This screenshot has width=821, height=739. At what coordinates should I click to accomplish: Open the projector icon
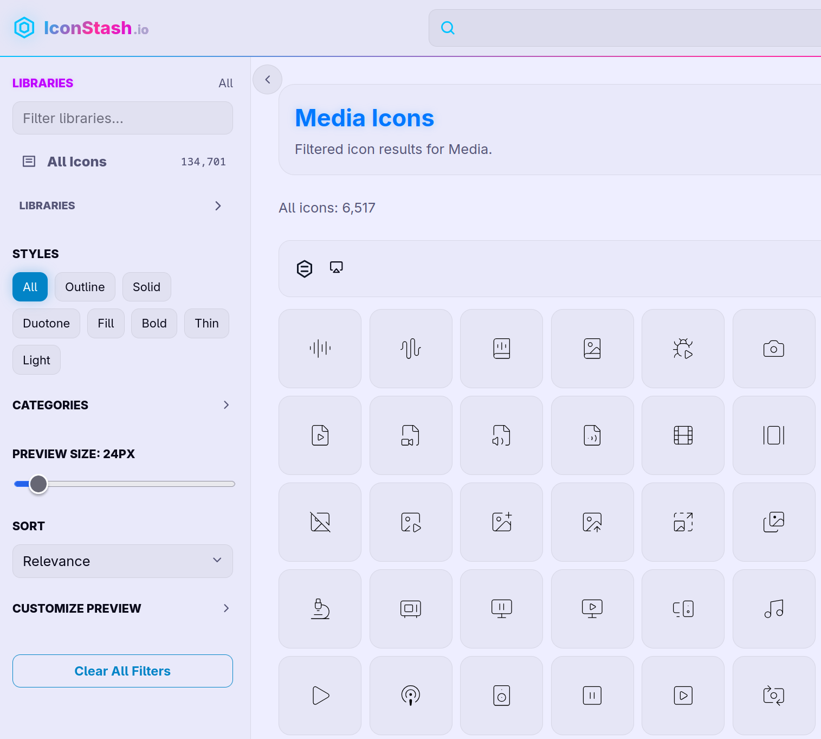click(x=411, y=609)
